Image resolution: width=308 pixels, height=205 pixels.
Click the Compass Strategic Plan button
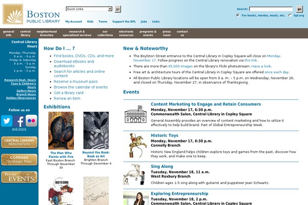[x=19, y=159]
